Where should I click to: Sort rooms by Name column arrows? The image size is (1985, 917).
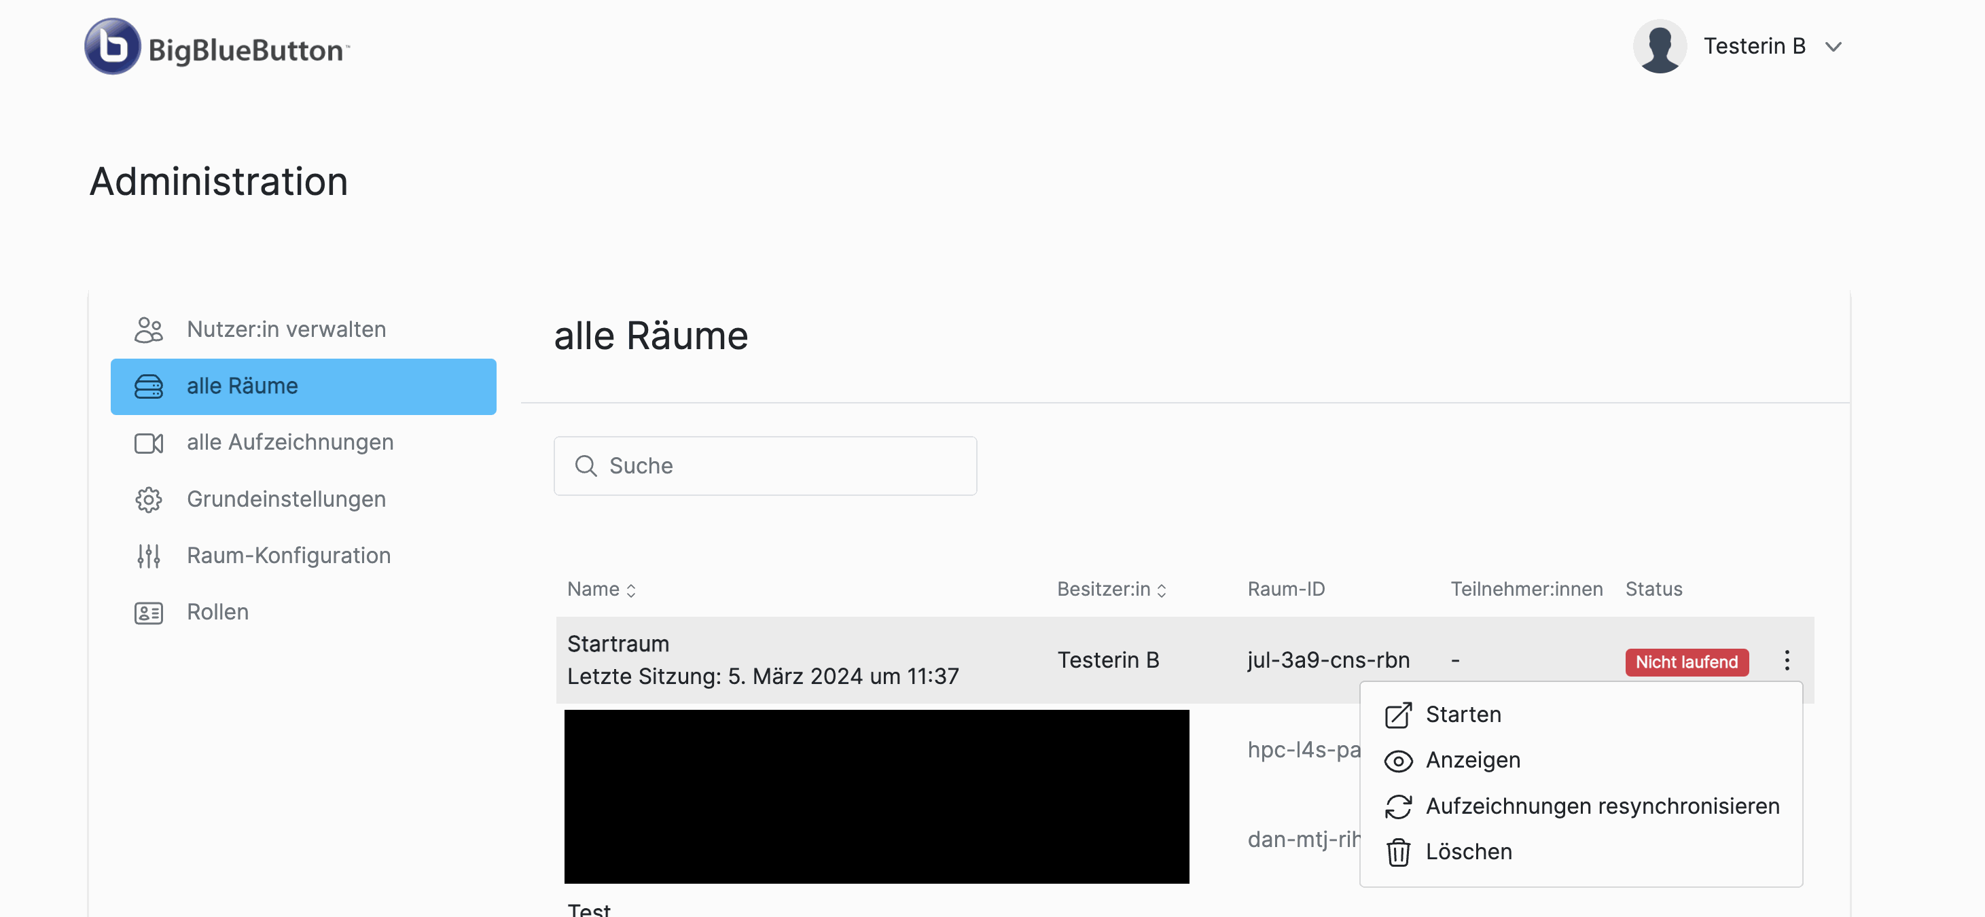pos(631,590)
